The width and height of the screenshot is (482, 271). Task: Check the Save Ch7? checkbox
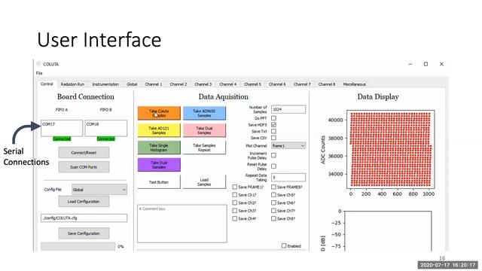click(x=273, y=211)
